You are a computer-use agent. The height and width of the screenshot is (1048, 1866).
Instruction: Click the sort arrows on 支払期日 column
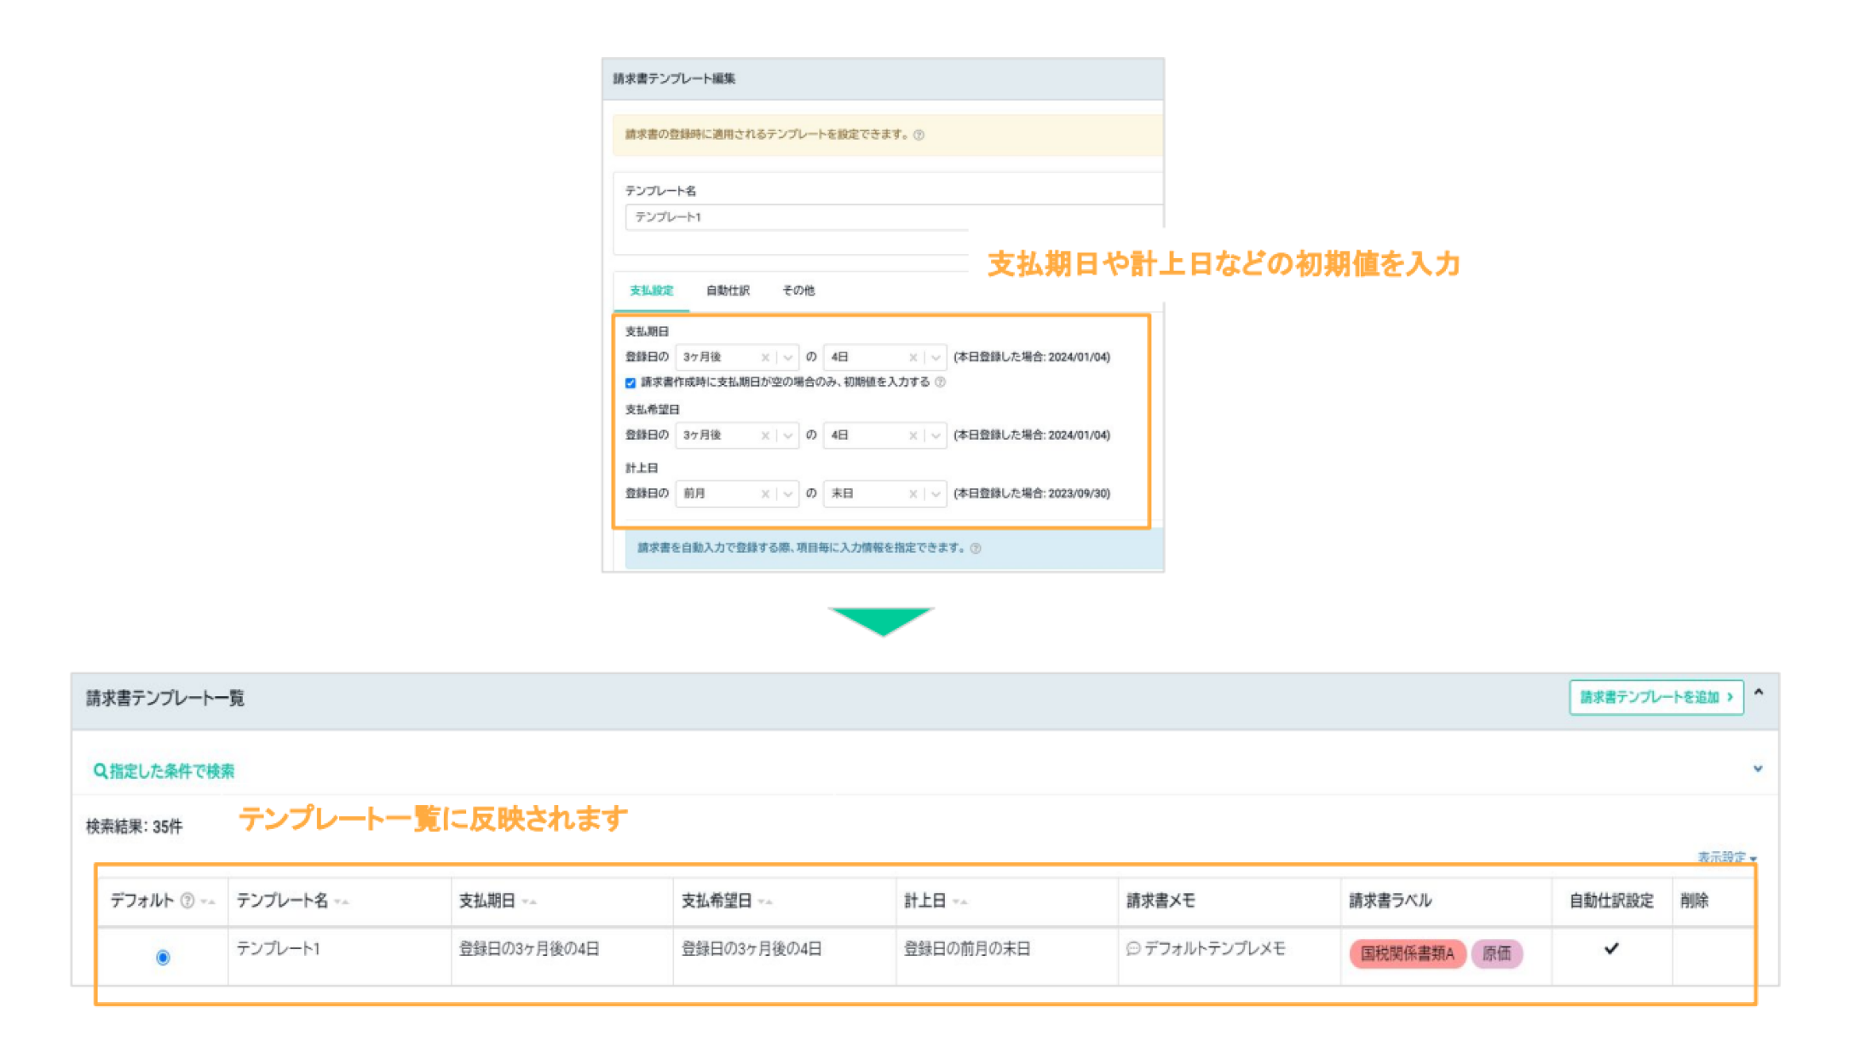tap(529, 901)
